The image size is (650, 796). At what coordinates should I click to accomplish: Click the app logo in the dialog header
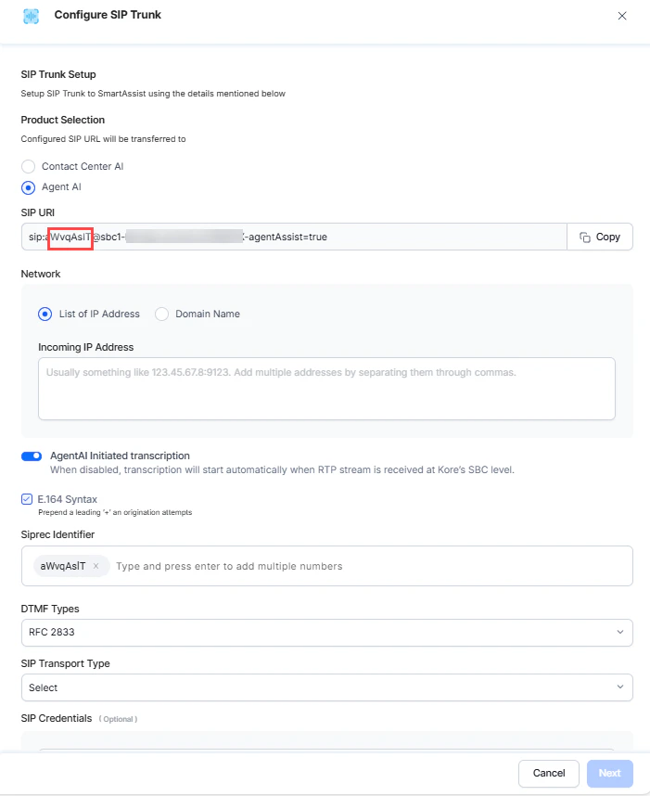click(x=30, y=15)
